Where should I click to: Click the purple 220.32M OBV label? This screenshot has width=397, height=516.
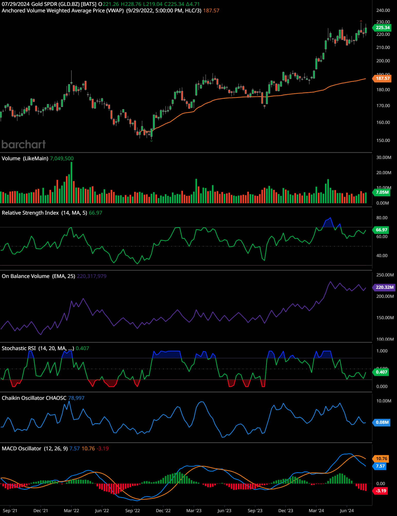point(384,287)
